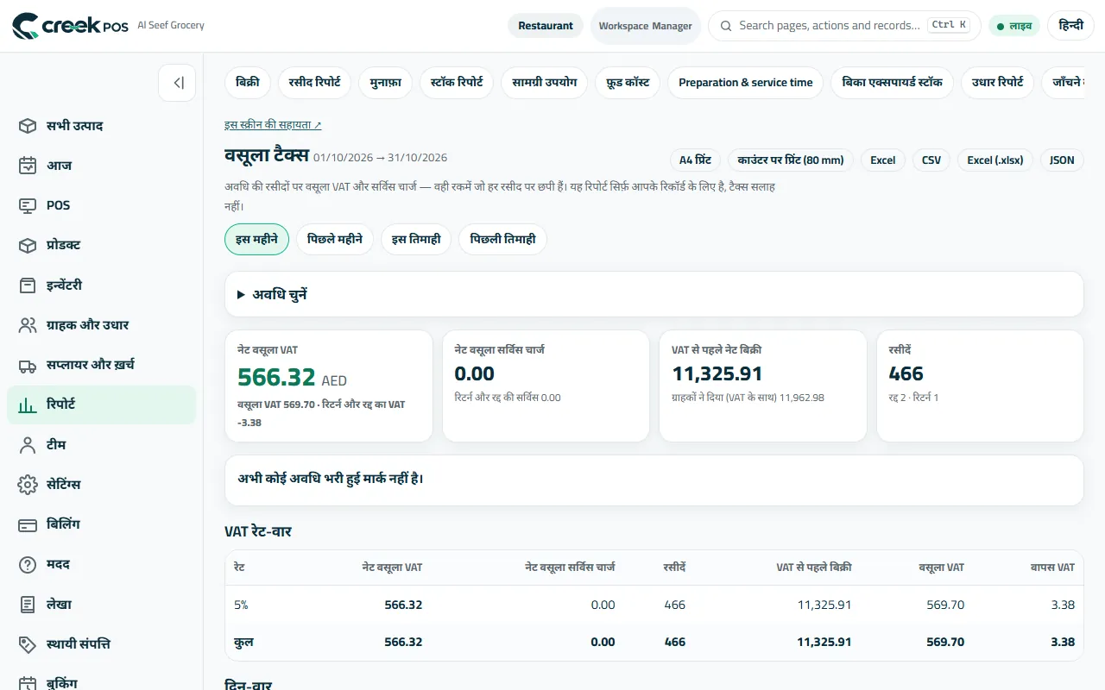Screen dimensions: 1105x690
Task: Open the Workspace Manager switcher
Action: (x=645, y=26)
